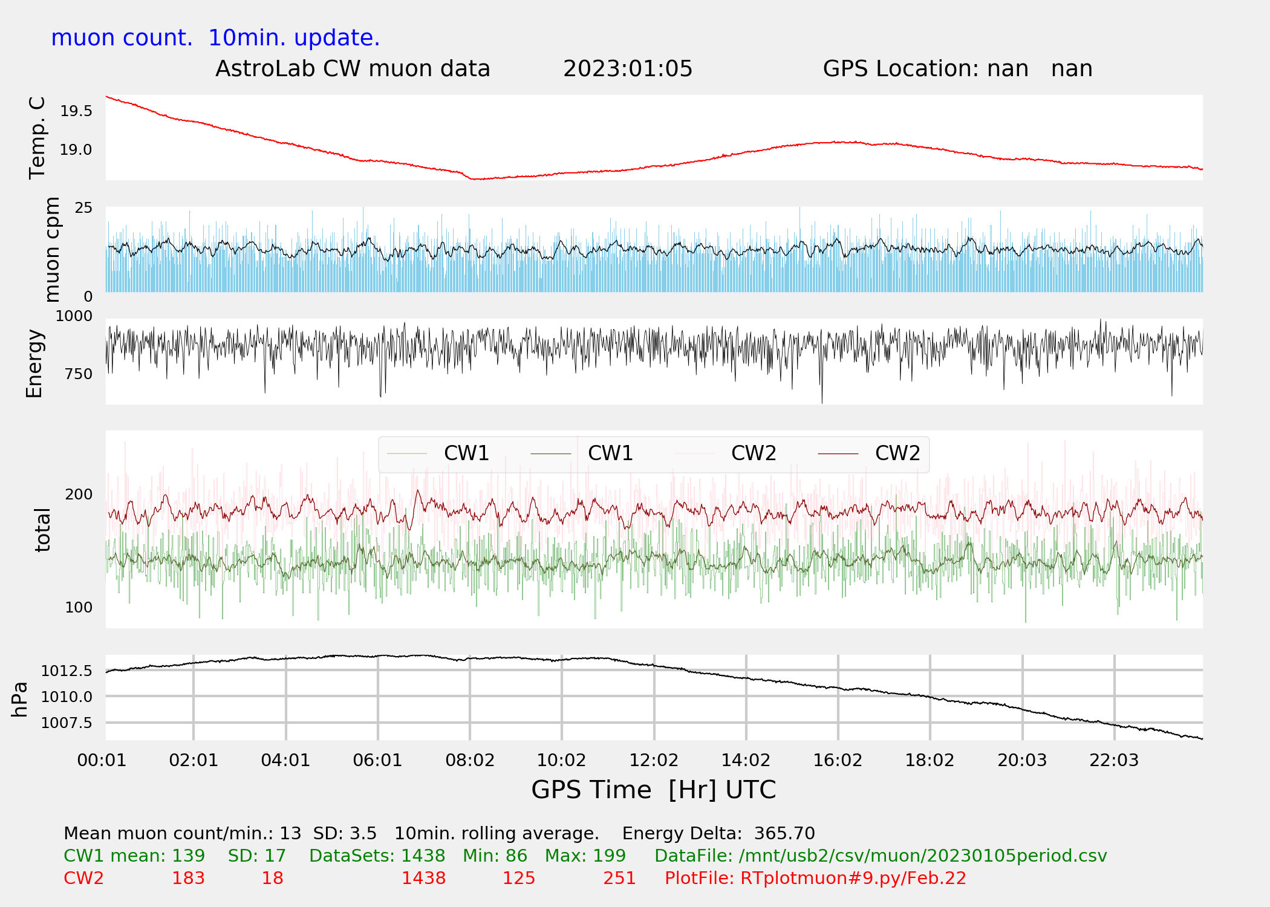Click the 22:03 time axis tick label
Screen dimensions: 1270x907
pos(1114,760)
